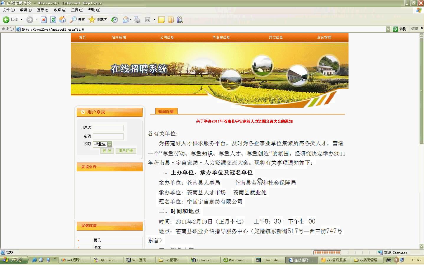424x265 pixels.
Task: Edit the page with the Word icon
Action: pos(148,20)
